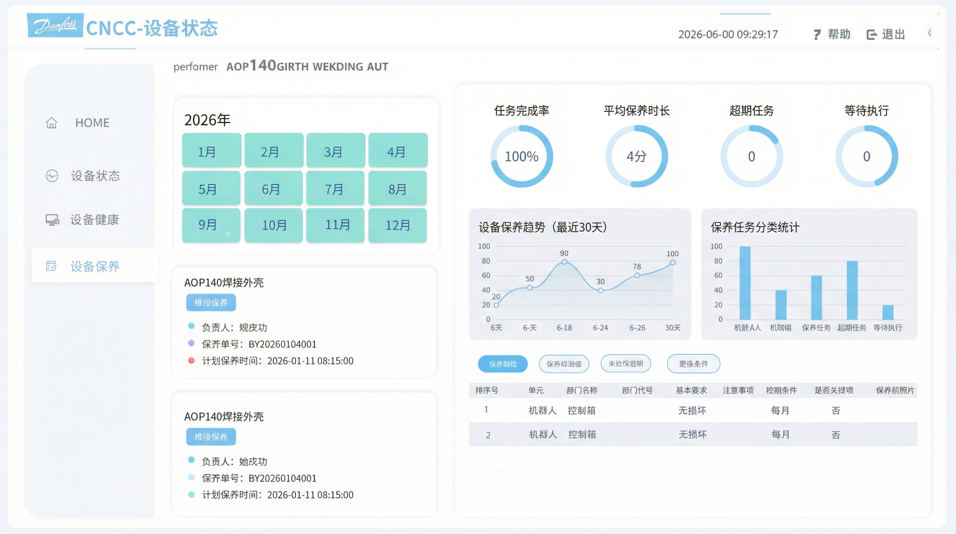
Task: Click the 设备保养 checklist icon
Action: pyautogui.click(x=51, y=266)
